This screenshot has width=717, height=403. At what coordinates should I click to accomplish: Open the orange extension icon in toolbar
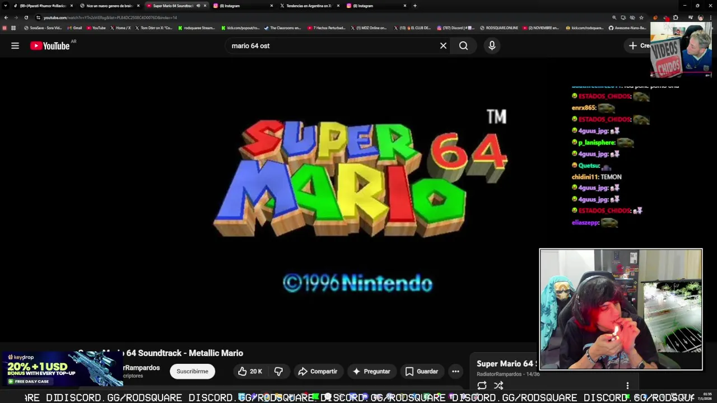[x=655, y=17]
